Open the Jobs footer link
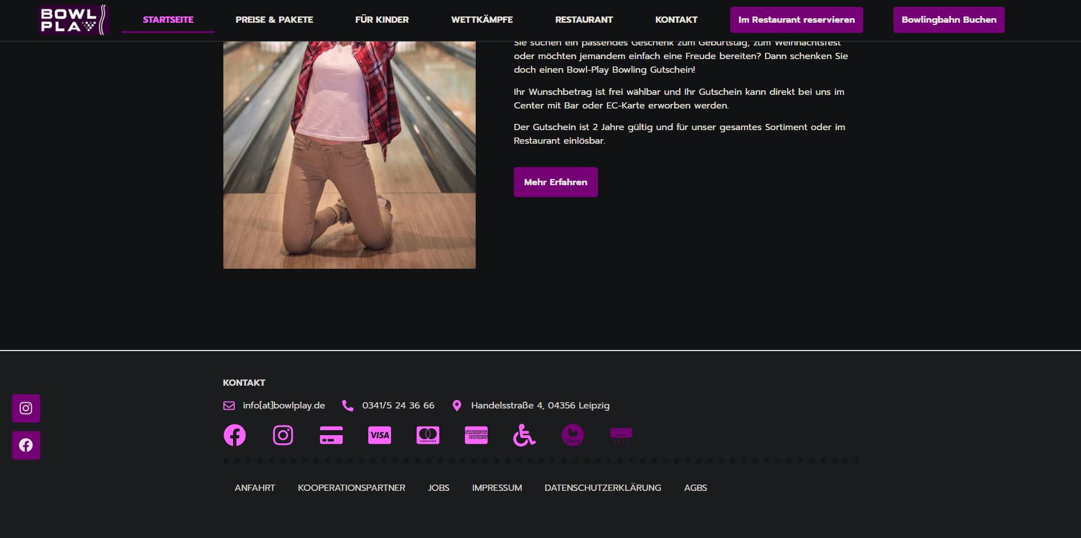Screen dimensions: 1081x538 [439, 488]
